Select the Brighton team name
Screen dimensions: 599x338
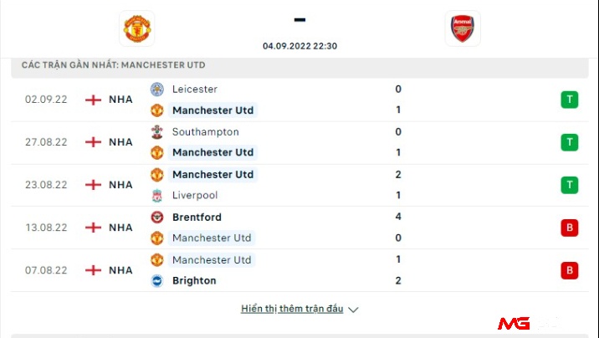click(x=194, y=281)
